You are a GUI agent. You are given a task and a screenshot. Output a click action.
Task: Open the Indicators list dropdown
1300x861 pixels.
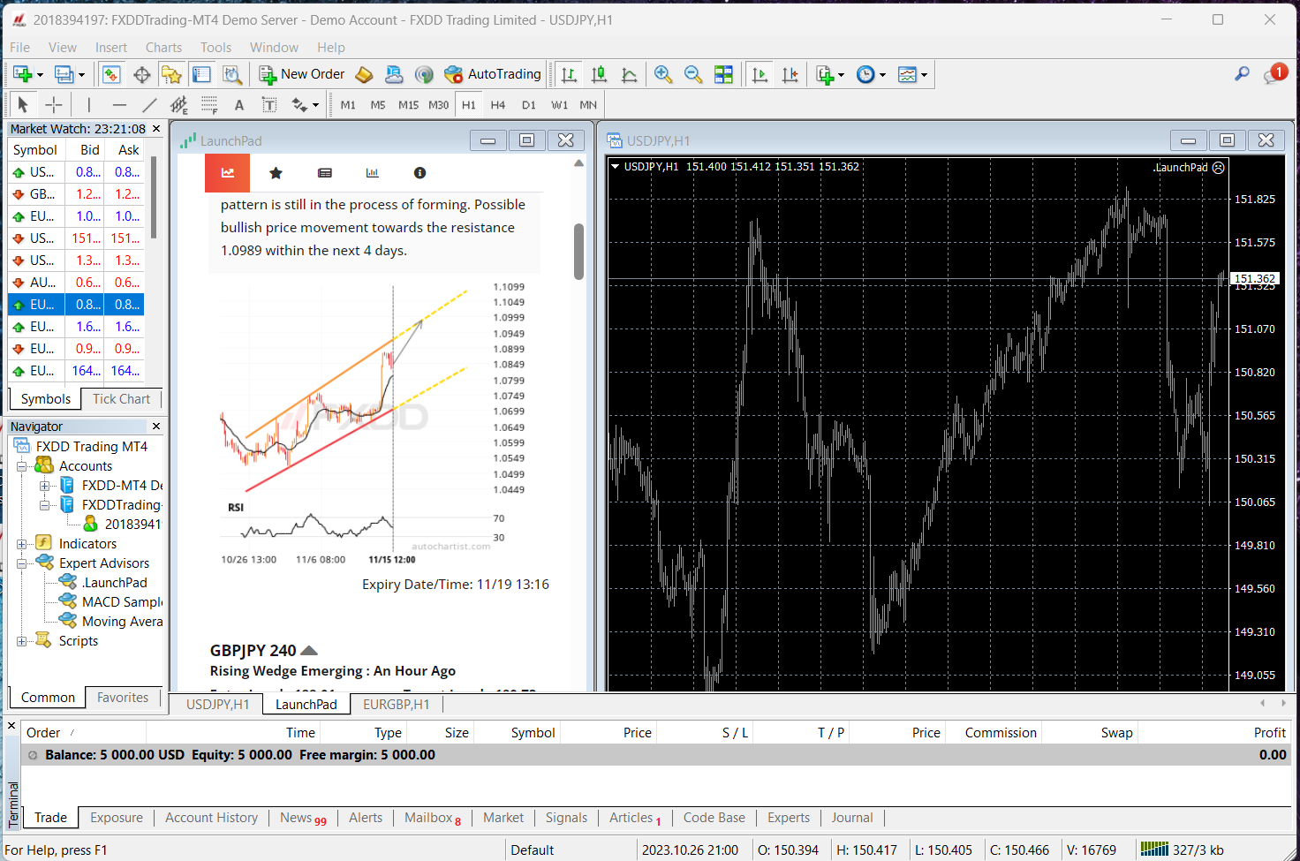841,75
